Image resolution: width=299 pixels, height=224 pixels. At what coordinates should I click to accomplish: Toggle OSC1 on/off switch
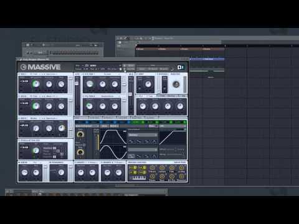click(x=19, y=74)
